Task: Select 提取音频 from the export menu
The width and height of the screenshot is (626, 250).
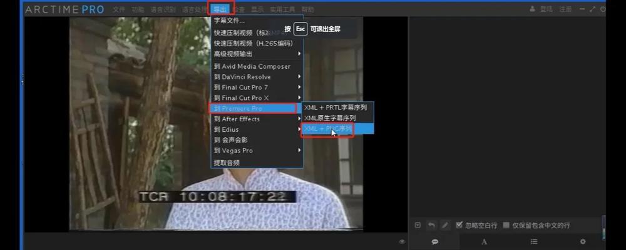Action: [x=257, y=162]
